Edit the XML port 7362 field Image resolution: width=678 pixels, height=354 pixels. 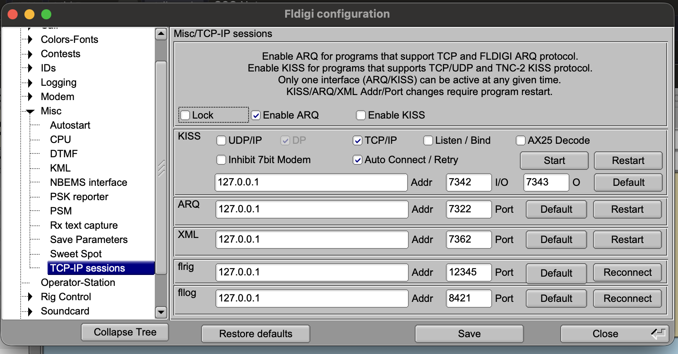469,240
